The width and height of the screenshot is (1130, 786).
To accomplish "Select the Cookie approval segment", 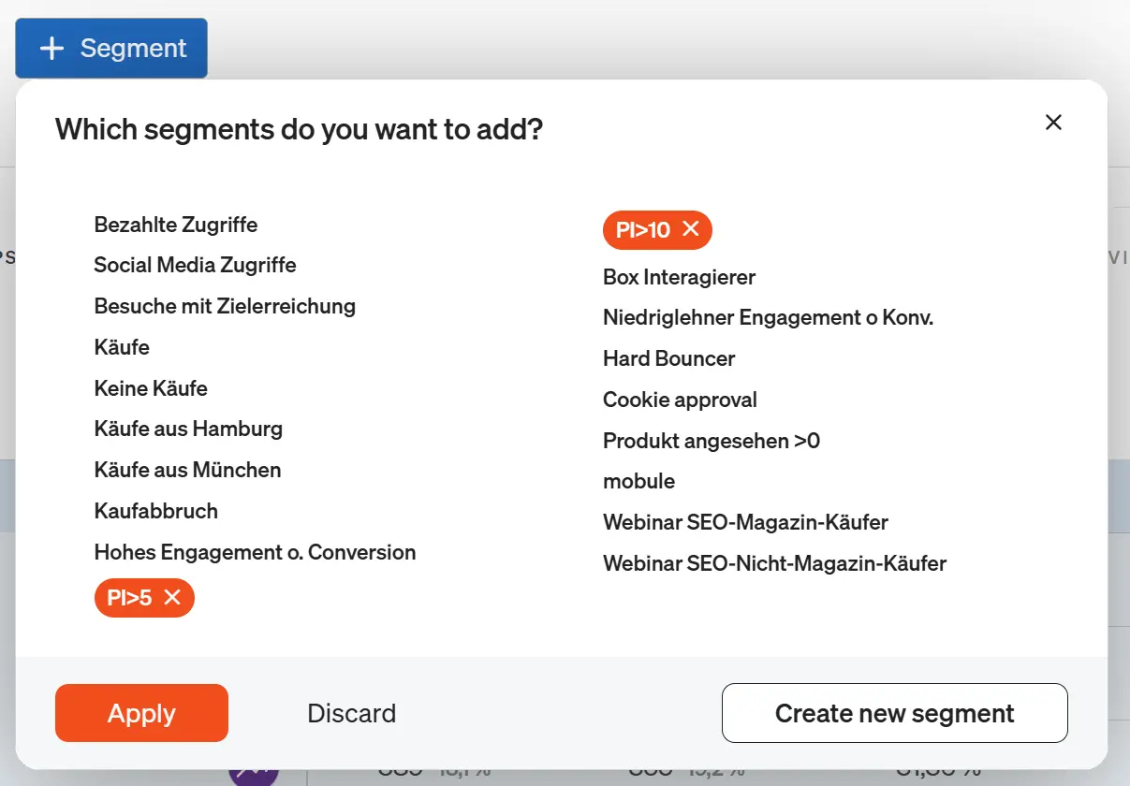I will coord(680,400).
